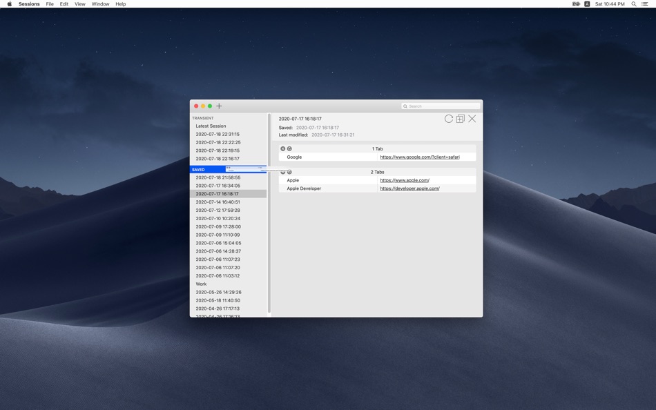Open the https://www.apple.com/ link
This screenshot has width=656, height=410.
pyautogui.click(x=405, y=180)
